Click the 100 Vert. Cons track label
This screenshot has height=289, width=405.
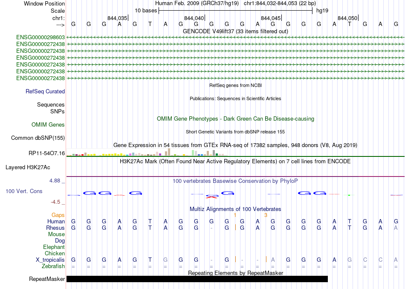24,191
